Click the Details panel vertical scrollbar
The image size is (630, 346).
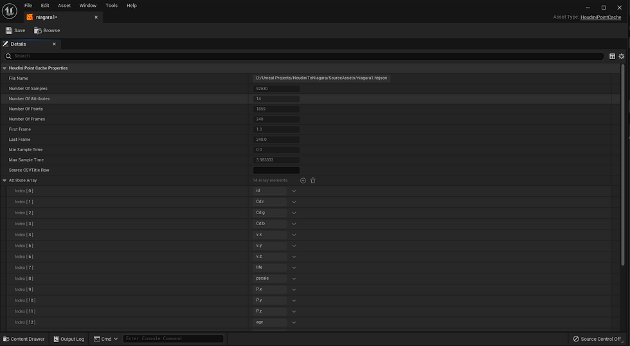pyautogui.click(x=623, y=165)
